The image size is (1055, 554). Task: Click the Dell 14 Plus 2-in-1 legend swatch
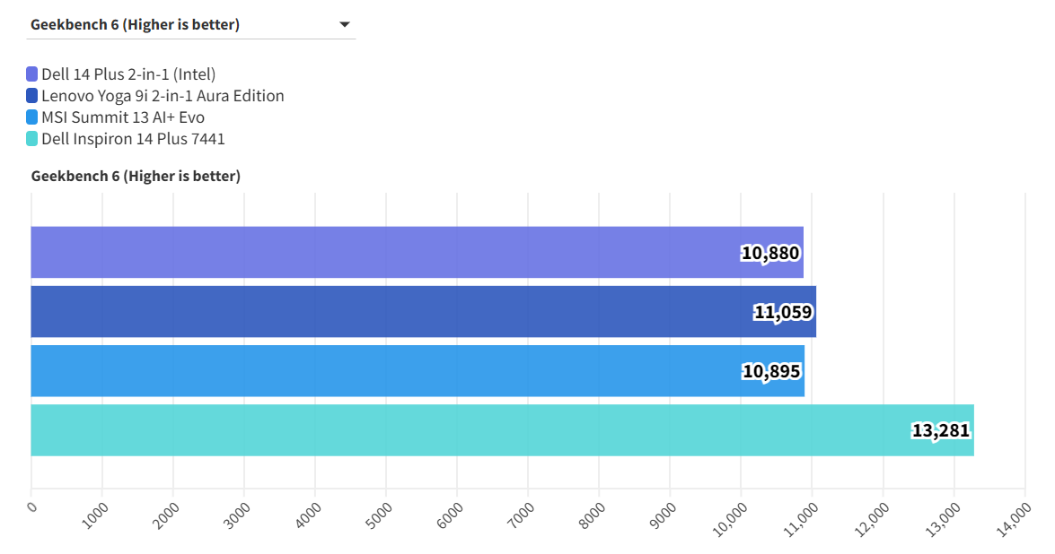tap(32, 74)
